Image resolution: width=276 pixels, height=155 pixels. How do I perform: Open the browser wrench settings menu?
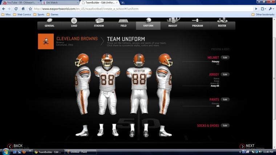pos(271,9)
